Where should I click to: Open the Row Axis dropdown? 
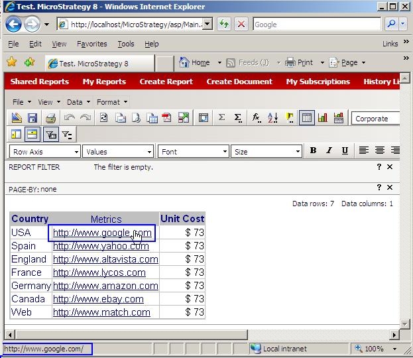click(x=45, y=152)
